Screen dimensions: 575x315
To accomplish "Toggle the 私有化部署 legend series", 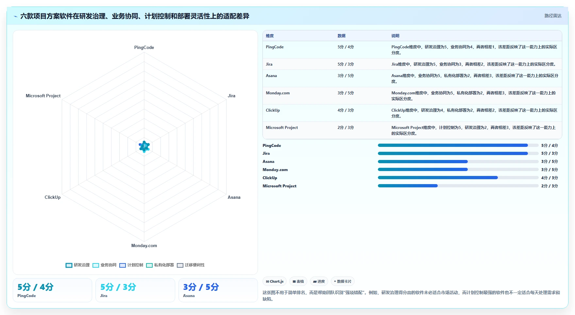I will (160, 265).
